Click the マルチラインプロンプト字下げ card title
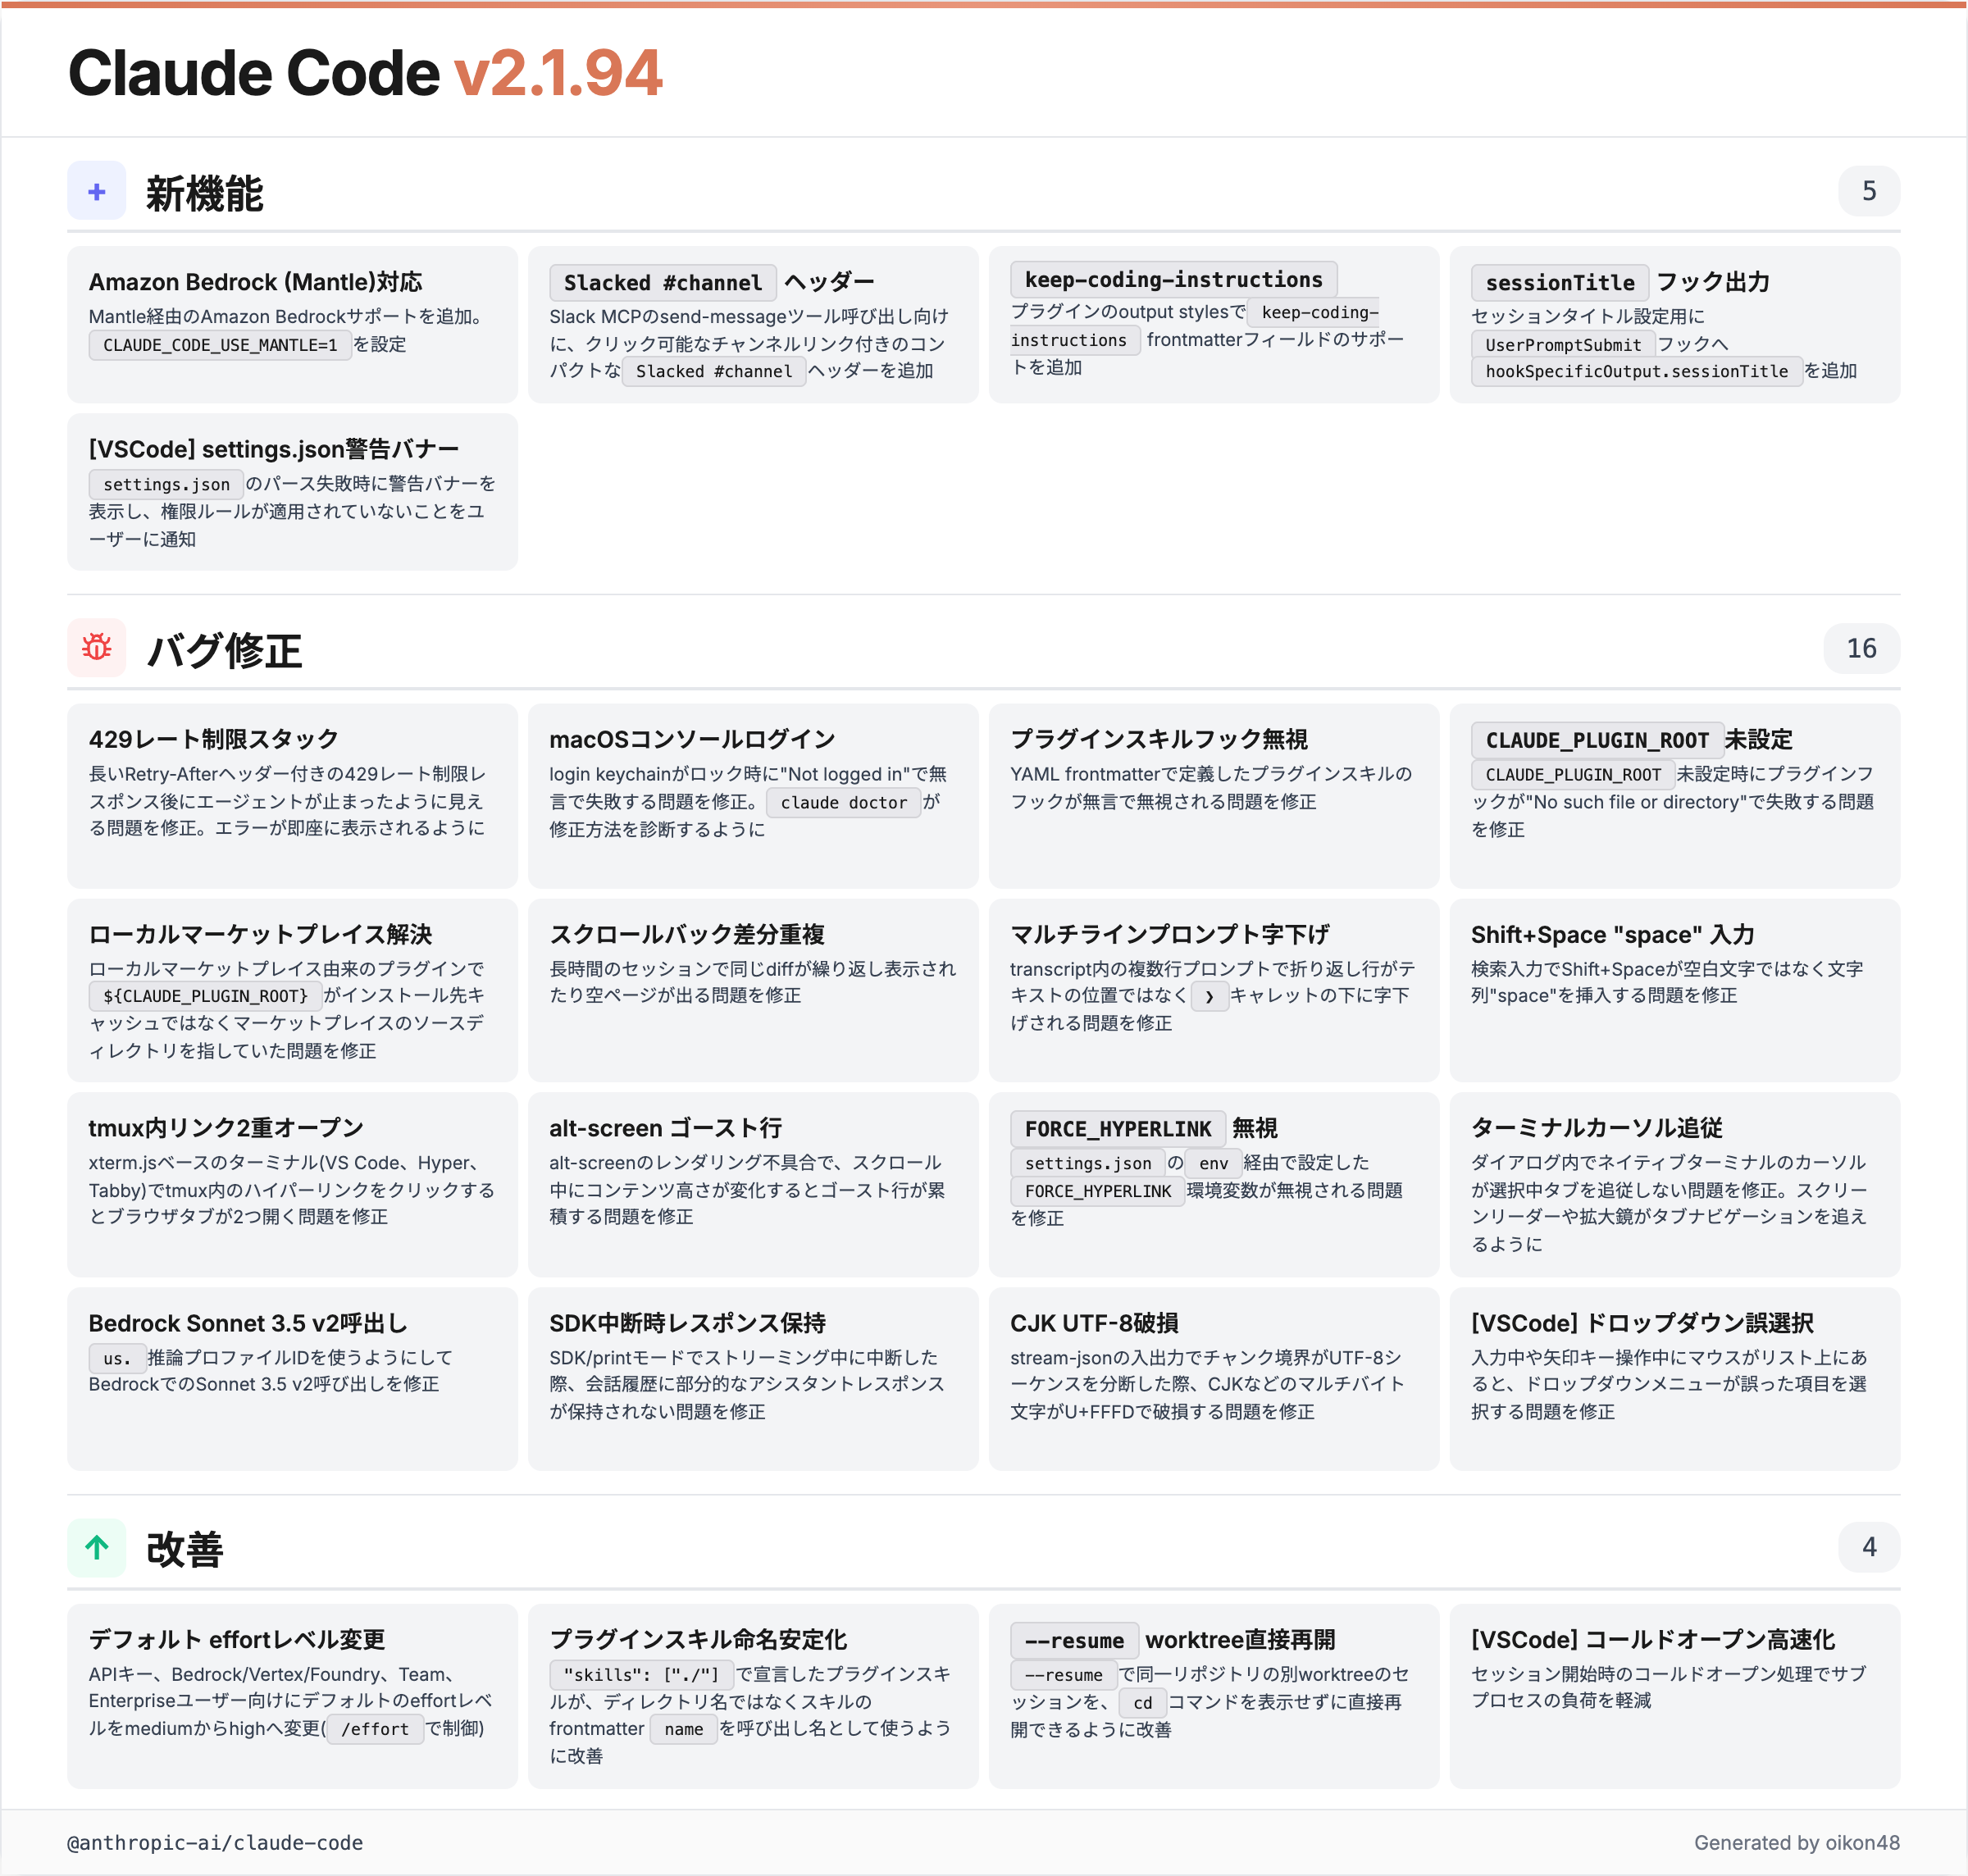This screenshot has width=1968, height=1876. (1169, 934)
